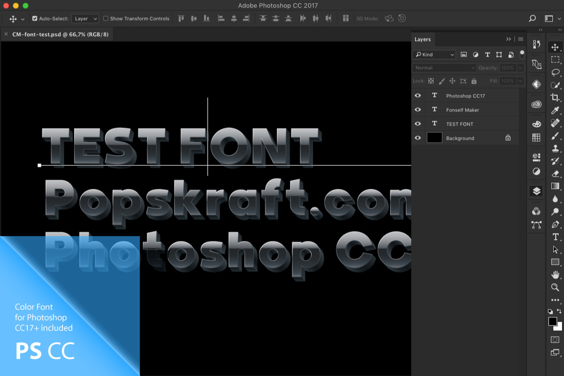Open the Move tool preset picker
The image size is (564, 376).
(x=23, y=19)
